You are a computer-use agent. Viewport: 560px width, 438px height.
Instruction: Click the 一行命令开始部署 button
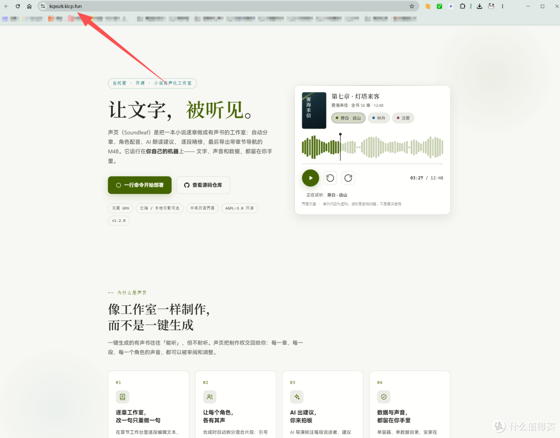(139, 185)
